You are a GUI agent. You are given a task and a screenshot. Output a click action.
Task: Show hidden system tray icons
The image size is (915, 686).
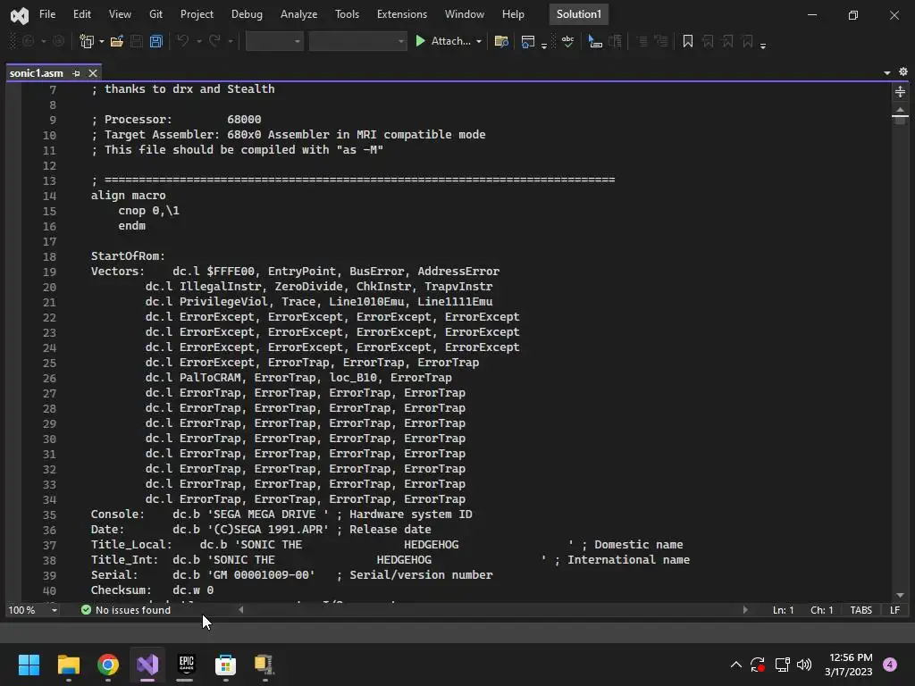point(736,665)
